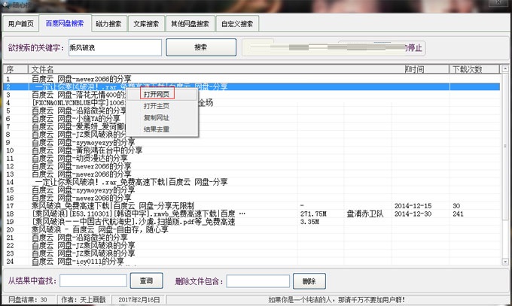Click the keyword input containing 乘风破浪
Screen dimensions: 512x306
114,47
